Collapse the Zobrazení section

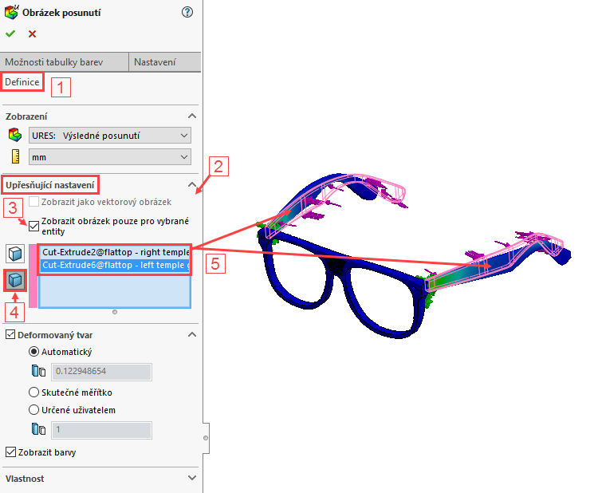192,116
